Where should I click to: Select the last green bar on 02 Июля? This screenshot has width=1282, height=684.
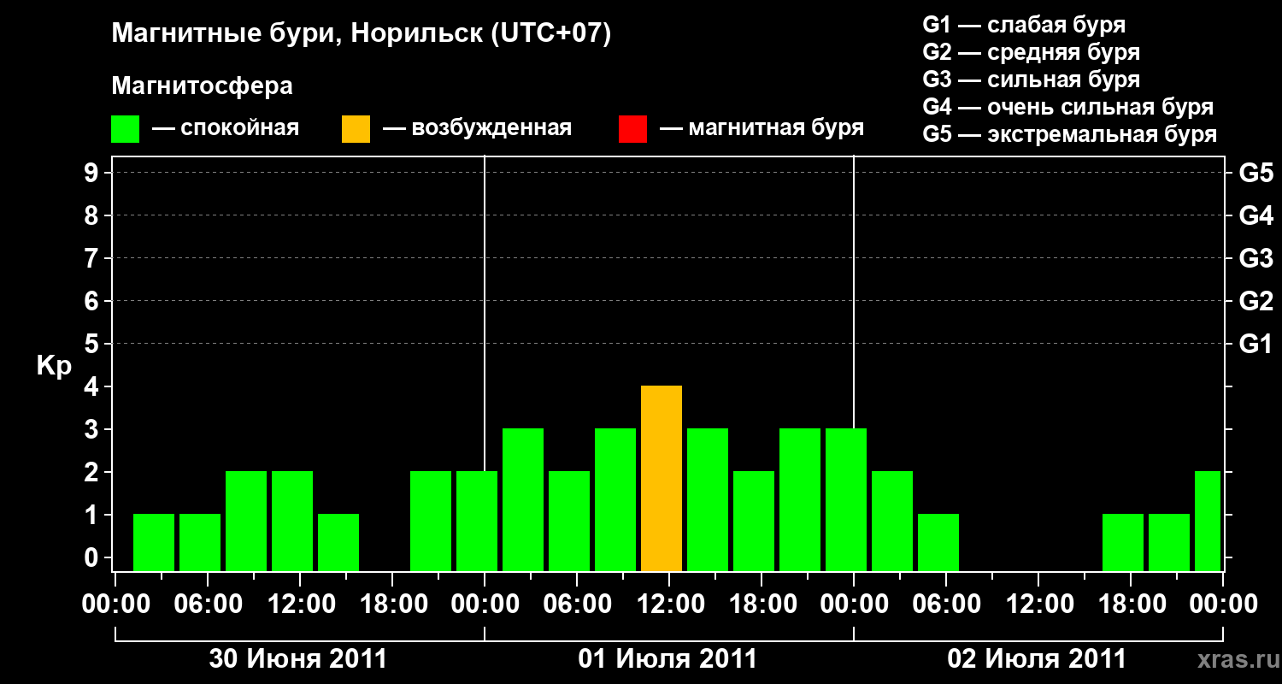[1208, 522]
